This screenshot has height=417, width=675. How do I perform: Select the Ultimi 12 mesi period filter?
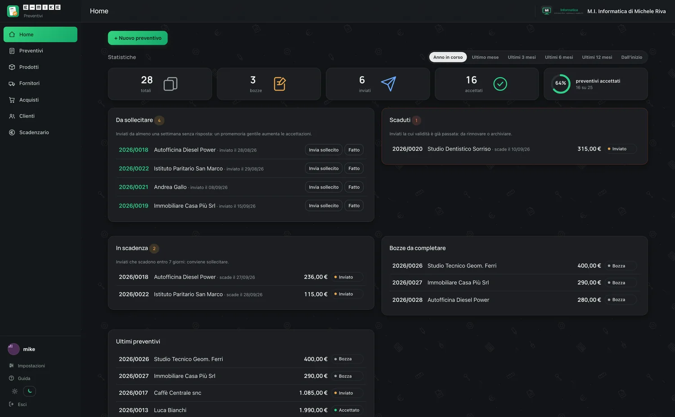pyautogui.click(x=597, y=57)
